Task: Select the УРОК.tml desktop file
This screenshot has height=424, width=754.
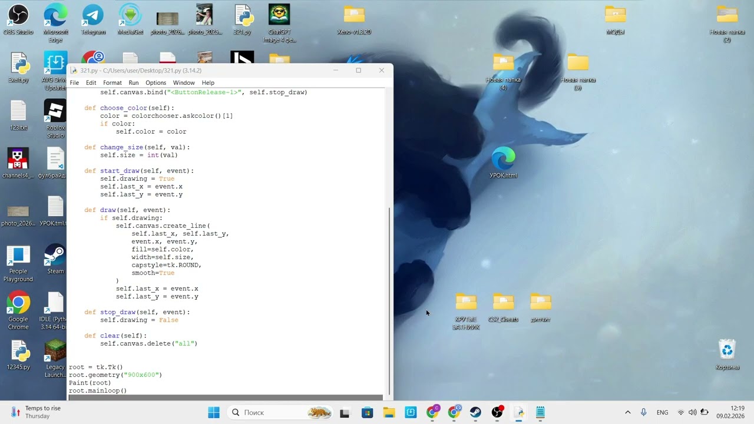Action: click(x=54, y=210)
